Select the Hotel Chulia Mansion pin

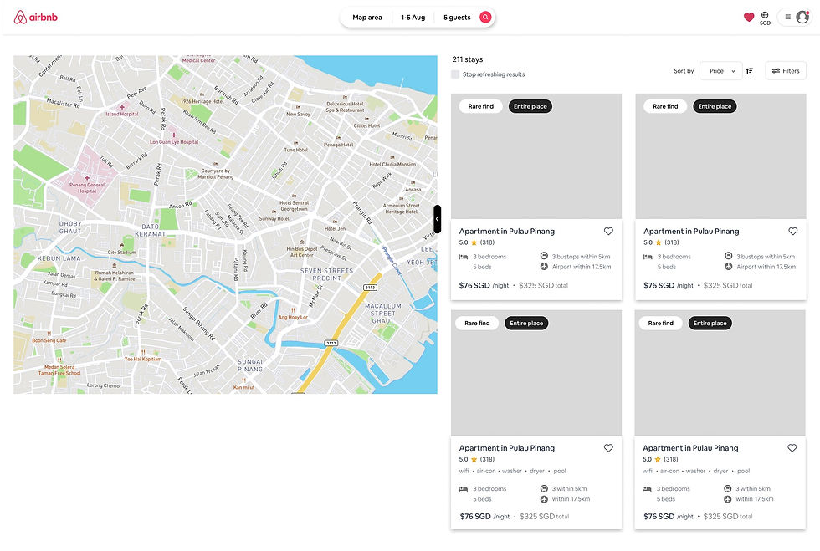click(x=392, y=157)
